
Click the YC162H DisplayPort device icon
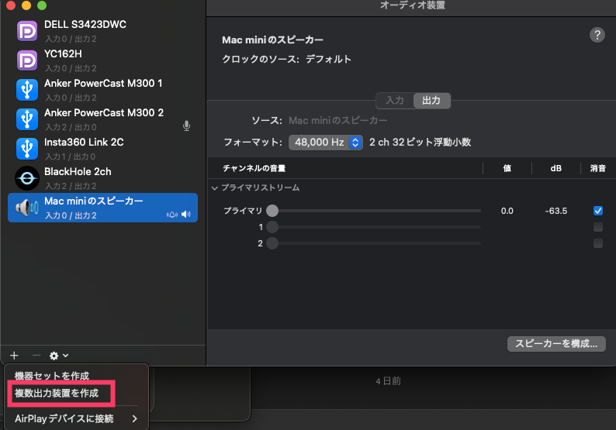[x=27, y=60]
